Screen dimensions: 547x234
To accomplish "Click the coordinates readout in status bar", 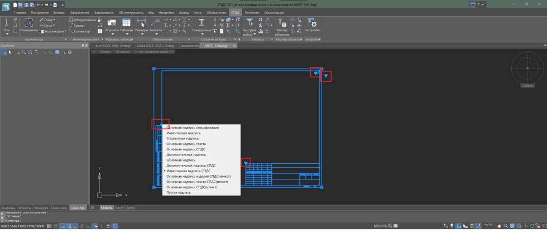I will [x=22, y=226].
